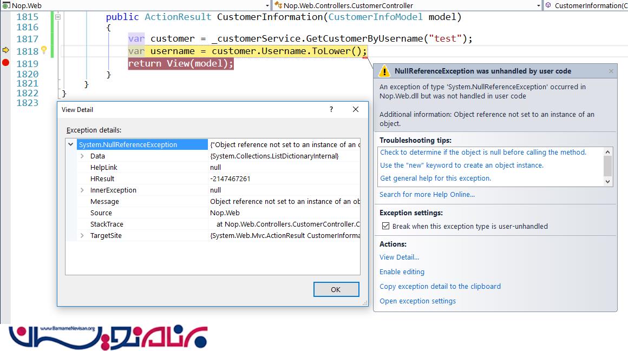This screenshot has width=628, height=351.
Task: Click the Copy exception detail to clipboard link
Action: coord(440,286)
